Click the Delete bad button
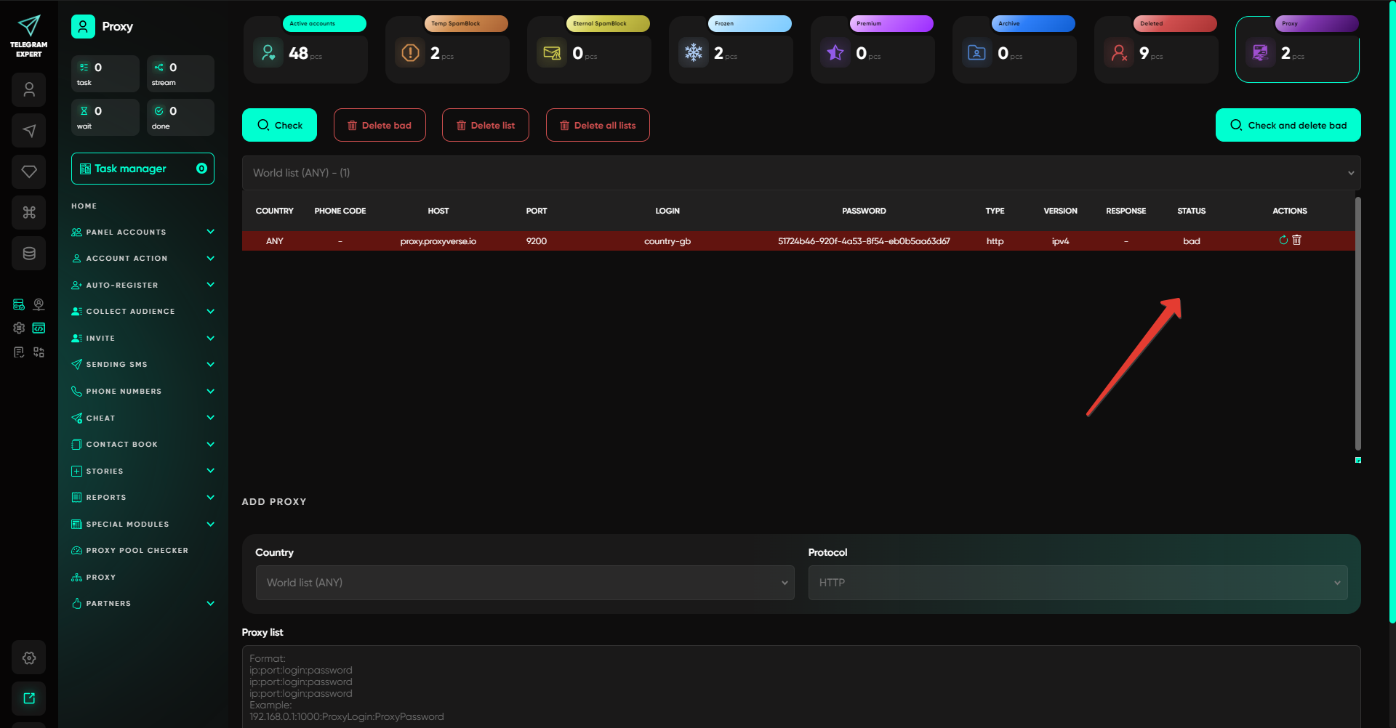 380,125
